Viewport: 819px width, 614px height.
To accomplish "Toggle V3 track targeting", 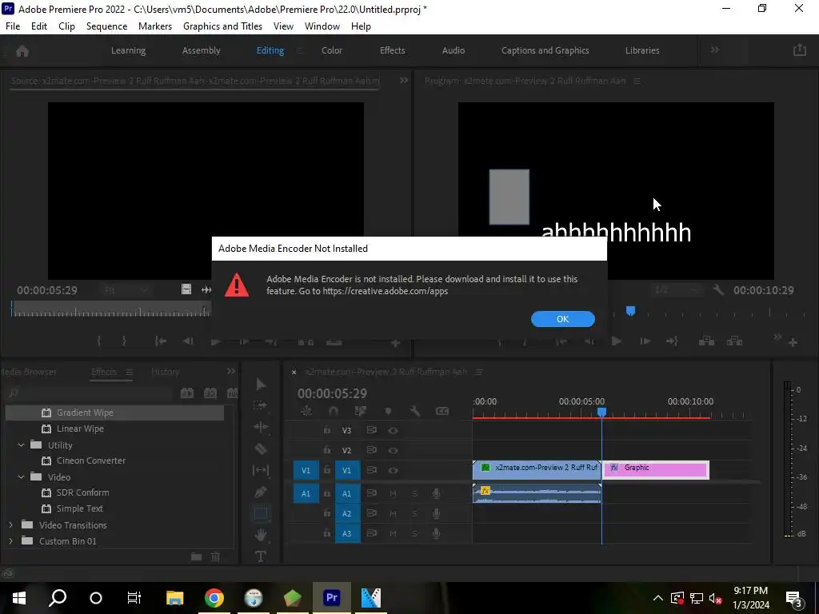I will 347,431.
